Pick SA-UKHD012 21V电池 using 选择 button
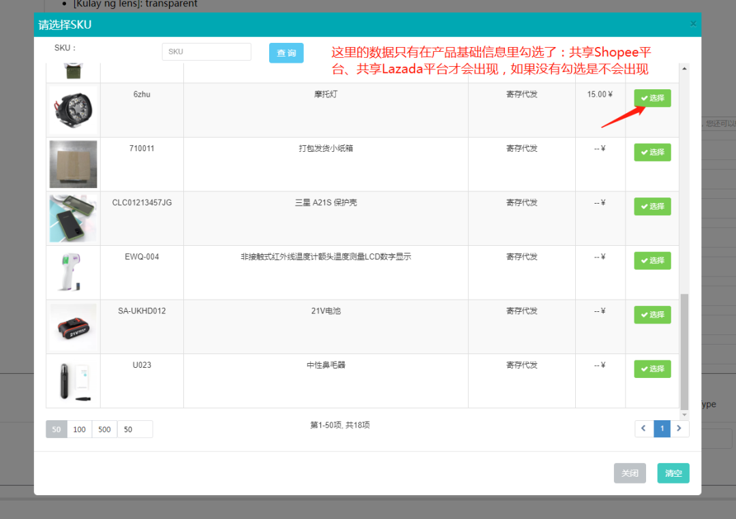The width and height of the screenshot is (736, 519). [x=652, y=315]
